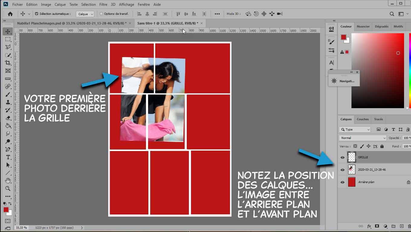Screen dimensions: 411x232
Task: Select the Zoom tool in toolbox
Action: coord(8,188)
